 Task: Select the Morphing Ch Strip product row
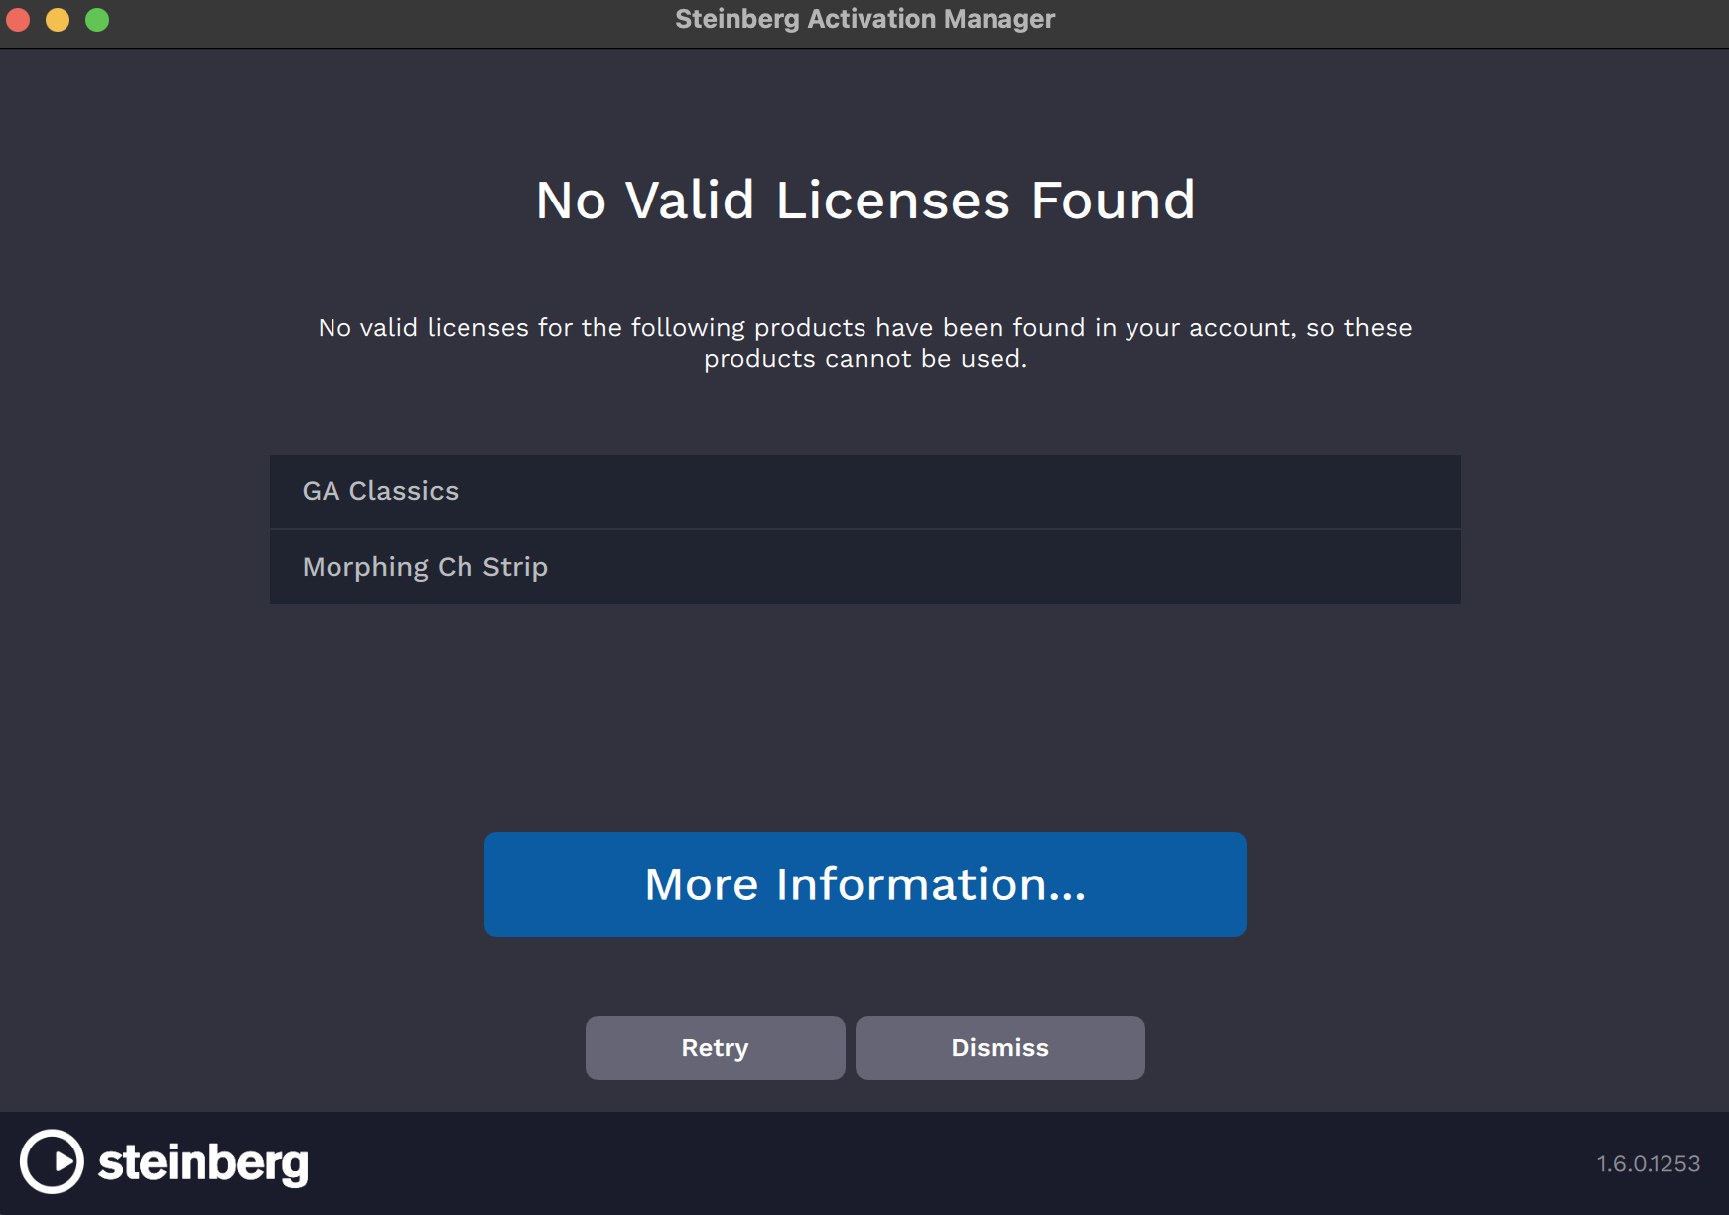point(864,567)
